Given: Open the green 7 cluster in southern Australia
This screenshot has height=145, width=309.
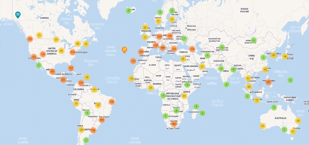Looking at the screenshot, I should (x=284, y=130).
